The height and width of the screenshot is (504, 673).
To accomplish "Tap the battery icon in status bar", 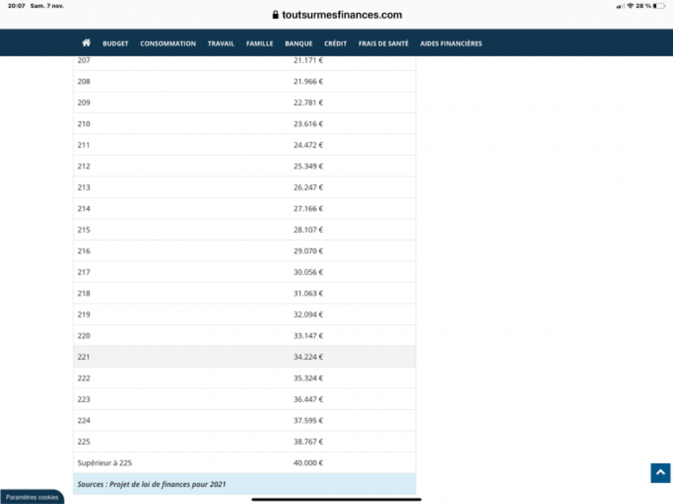I will tap(659, 6).
